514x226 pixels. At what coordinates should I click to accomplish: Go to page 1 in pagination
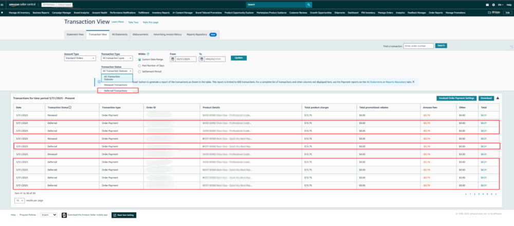[x=470, y=194]
